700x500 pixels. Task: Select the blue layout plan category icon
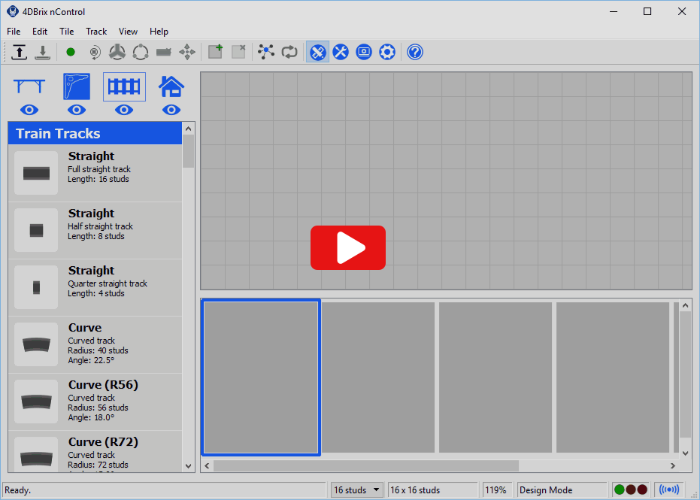point(77,86)
